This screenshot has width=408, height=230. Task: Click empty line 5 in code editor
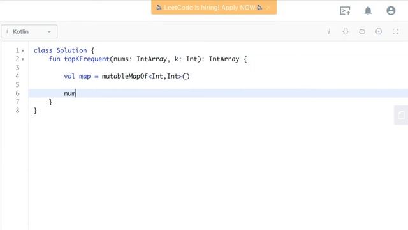[x=218, y=85]
